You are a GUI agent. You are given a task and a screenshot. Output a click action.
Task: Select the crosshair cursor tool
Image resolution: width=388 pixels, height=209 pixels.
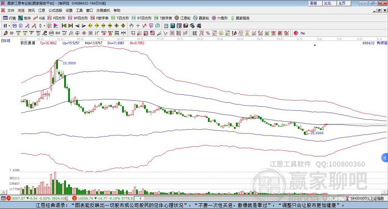[138, 26]
